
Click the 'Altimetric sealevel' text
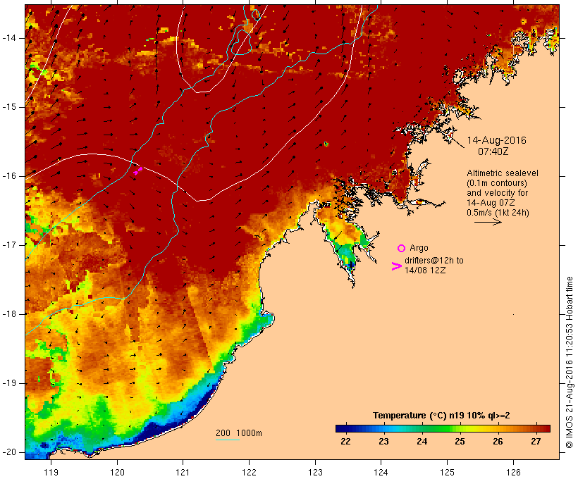click(503, 173)
